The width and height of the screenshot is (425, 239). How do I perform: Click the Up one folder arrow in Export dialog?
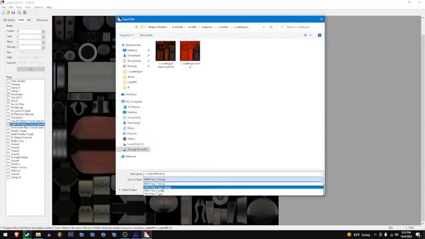(x=136, y=27)
